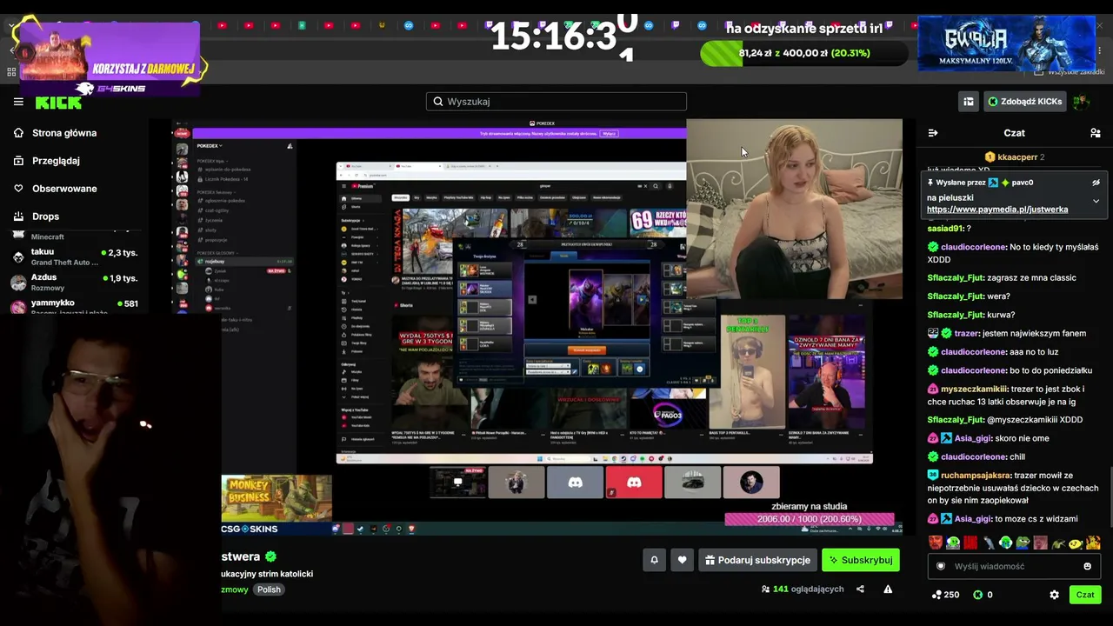Image resolution: width=1113 pixels, height=626 pixels.
Task: Select the Polish language tag
Action: pos(269,589)
